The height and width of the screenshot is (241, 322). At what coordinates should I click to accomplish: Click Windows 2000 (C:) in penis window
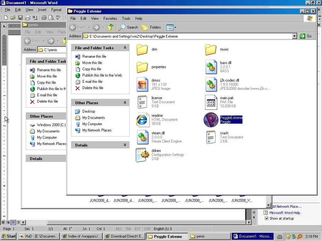51,125
